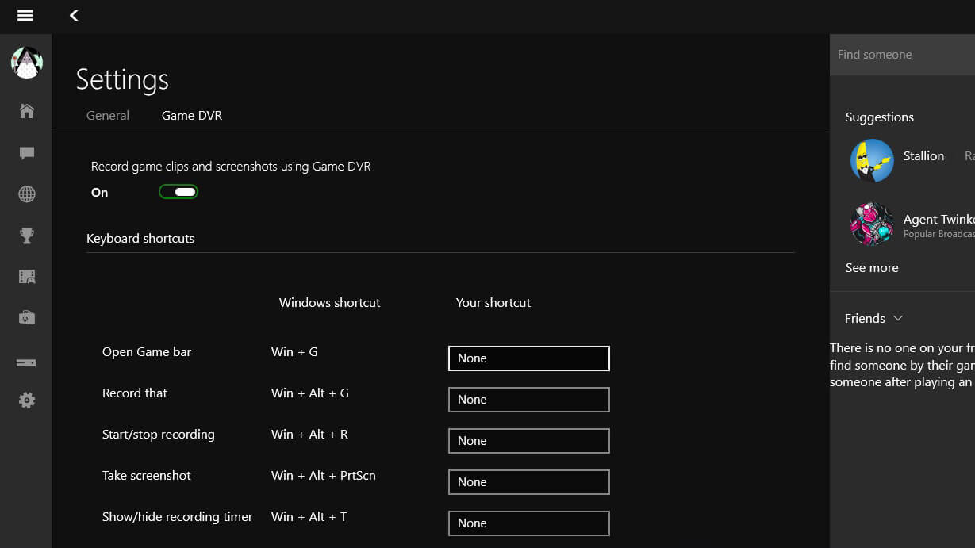975x548 pixels.
Task: Click See more under Suggestions
Action: (x=872, y=267)
